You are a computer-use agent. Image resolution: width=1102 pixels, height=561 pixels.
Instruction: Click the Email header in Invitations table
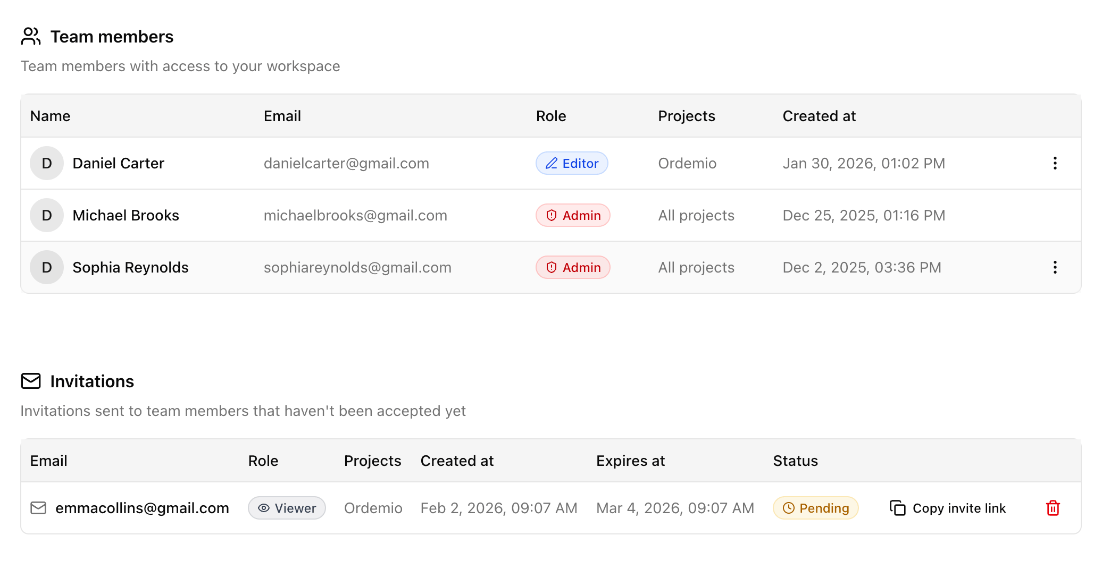click(x=48, y=461)
